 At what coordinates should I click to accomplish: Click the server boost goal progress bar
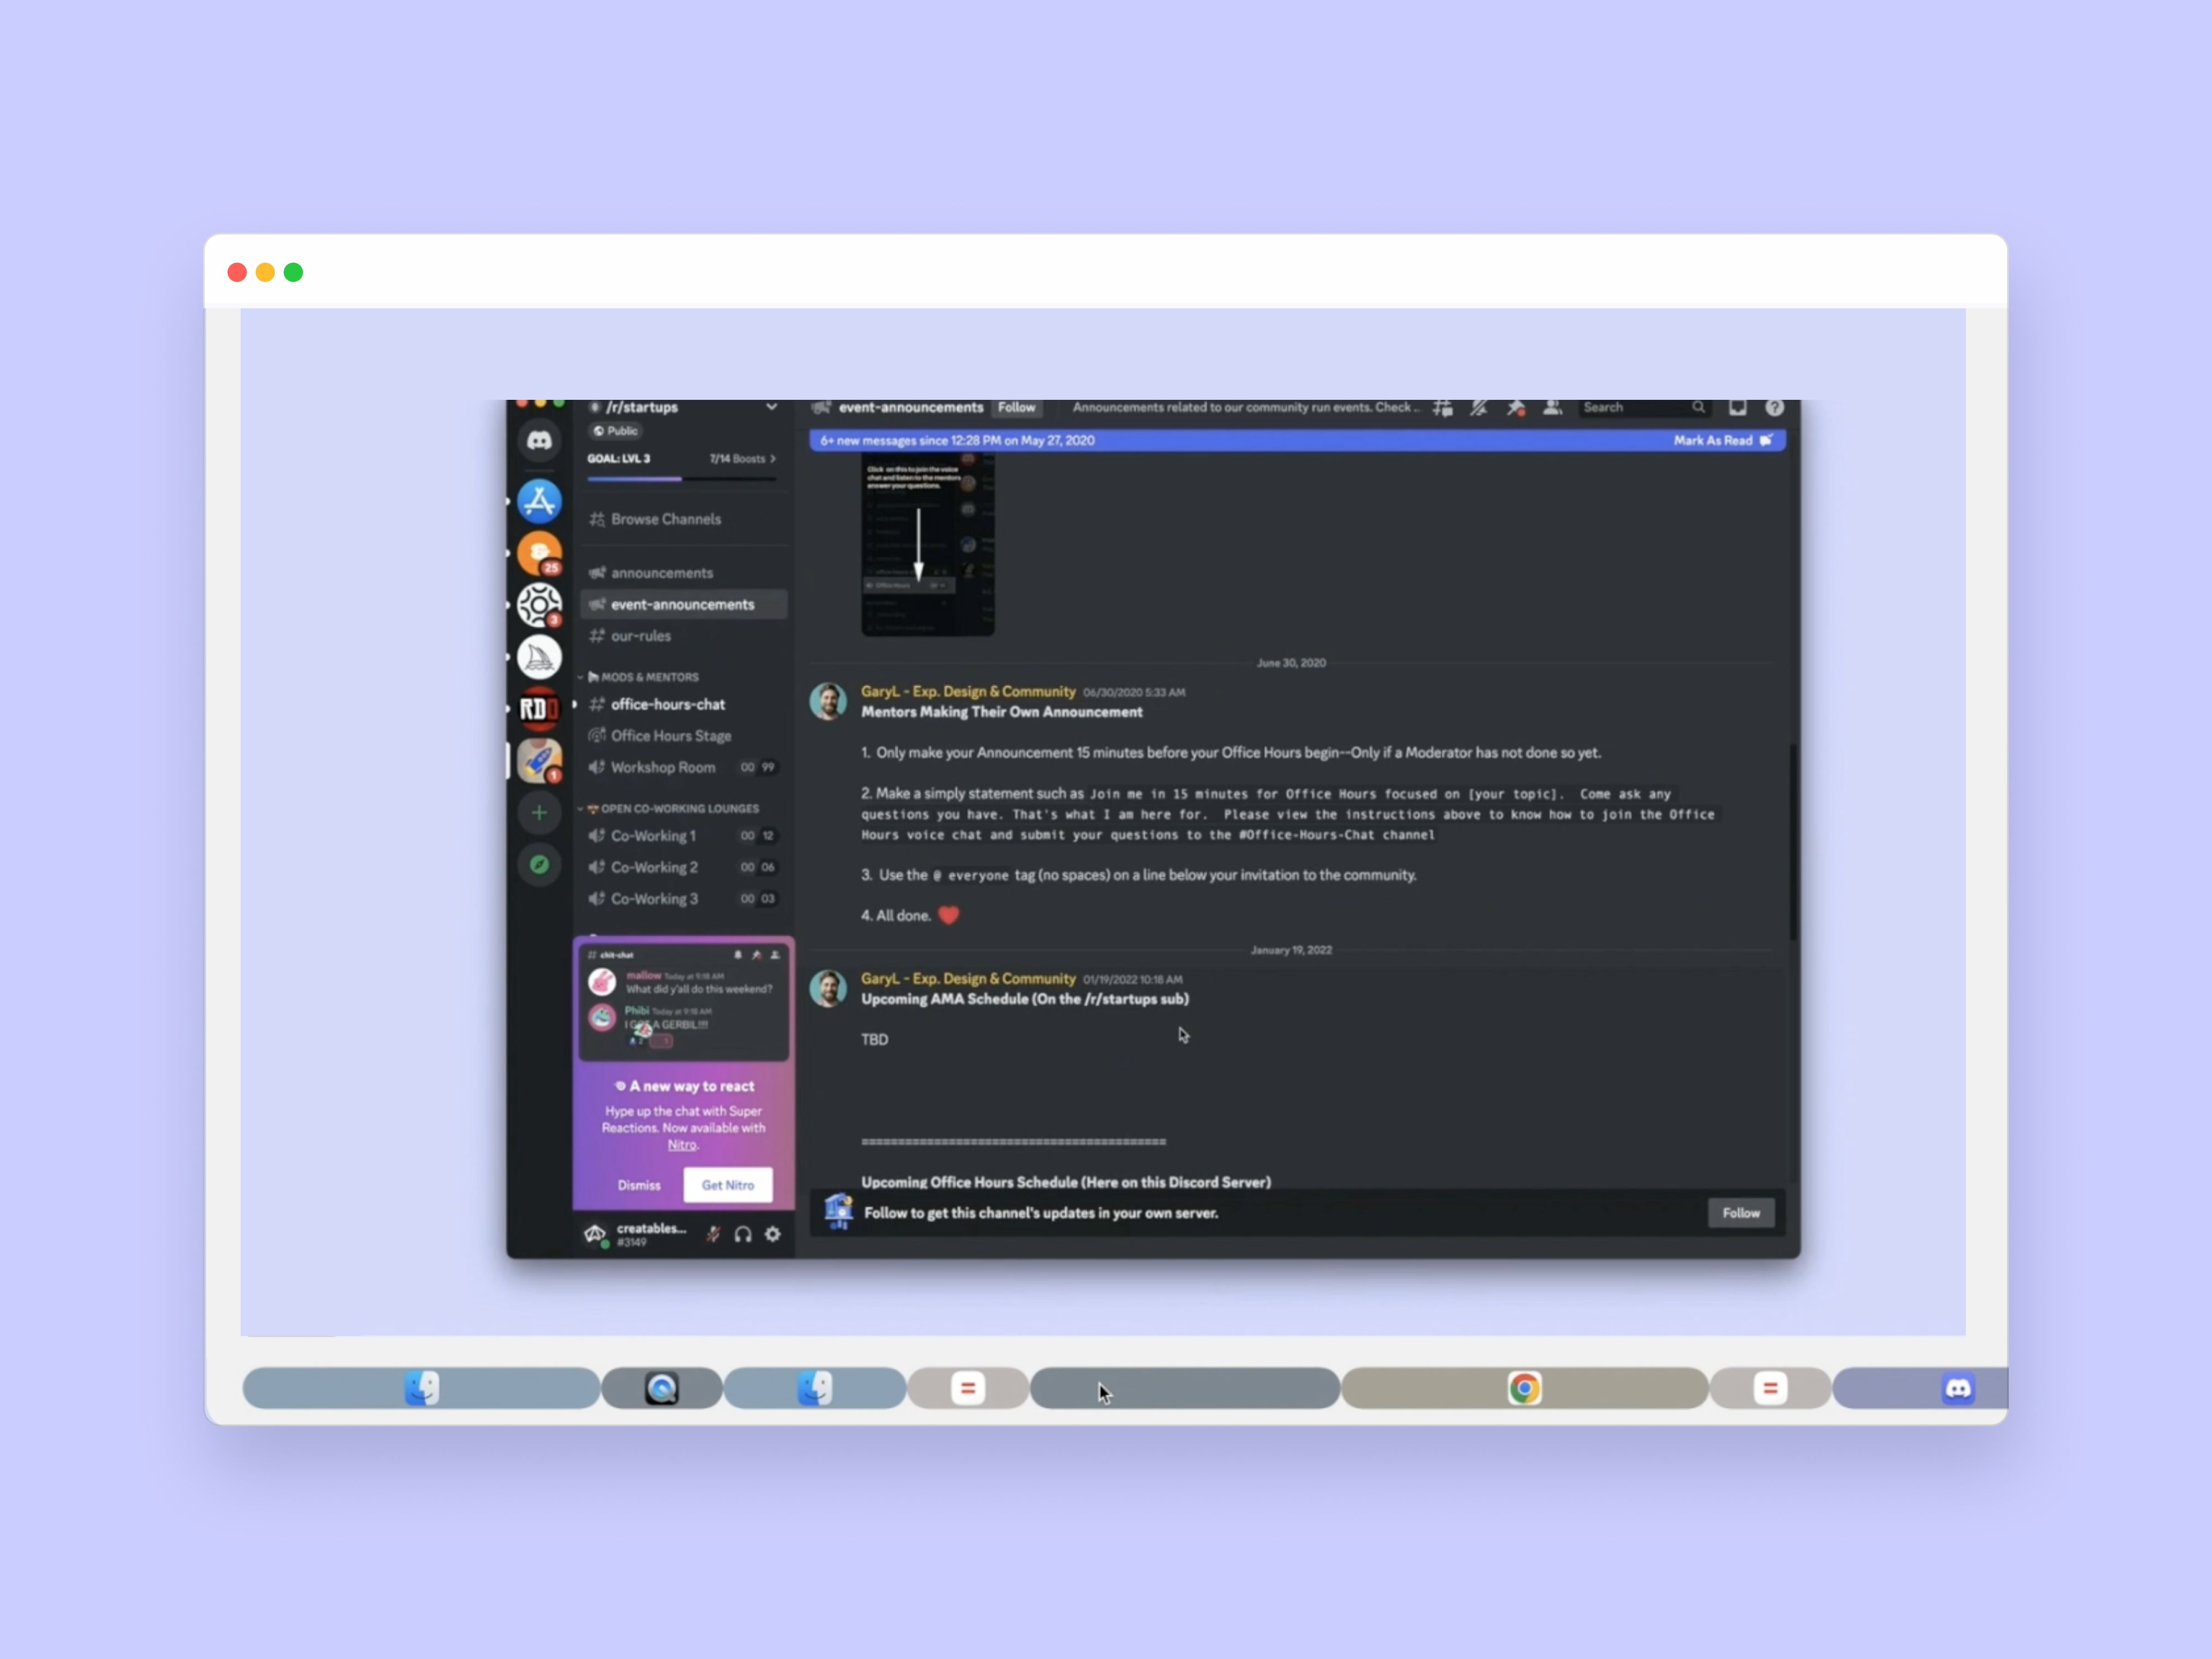tap(681, 479)
